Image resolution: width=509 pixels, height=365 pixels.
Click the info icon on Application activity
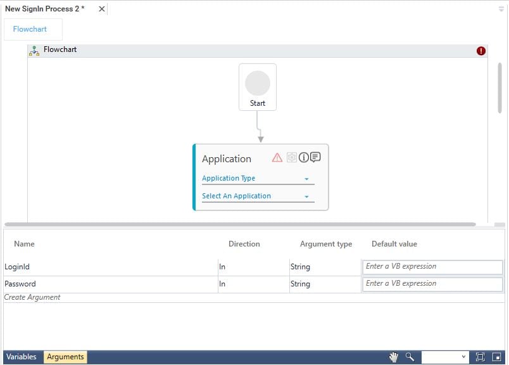click(x=303, y=158)
